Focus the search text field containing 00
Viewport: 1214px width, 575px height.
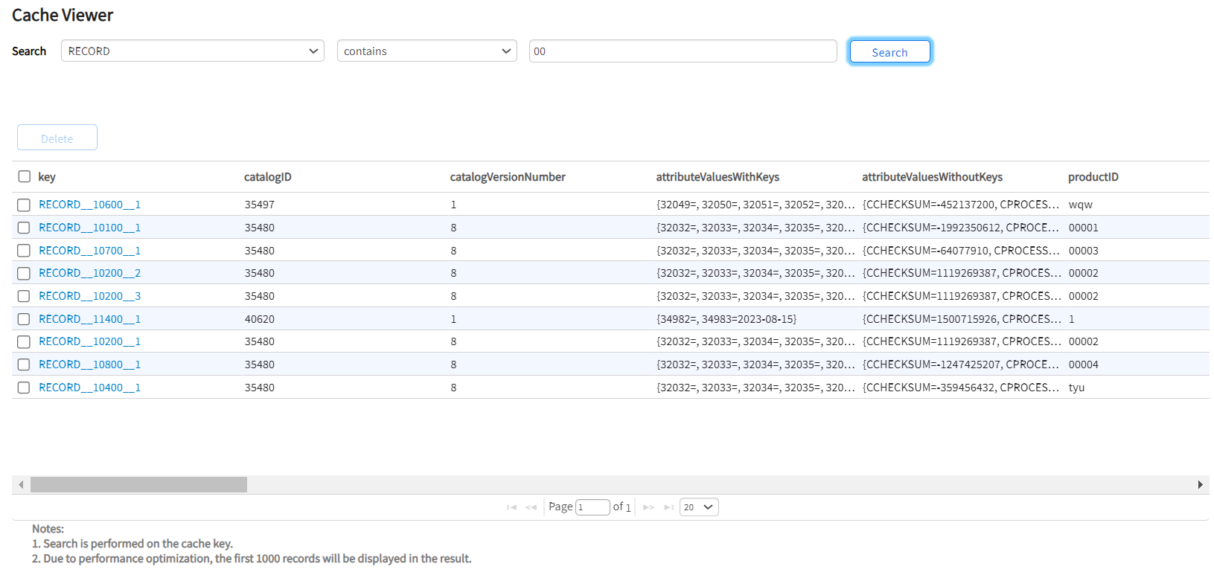click(x=683, y=51)
